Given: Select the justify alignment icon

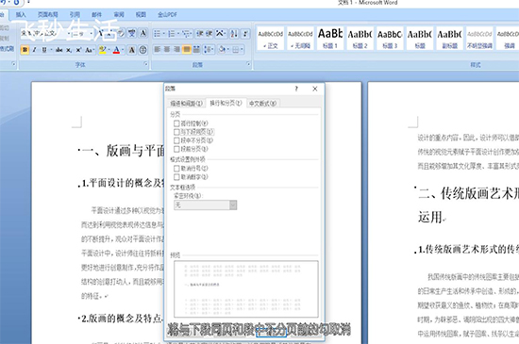Looking at the screenshot, I should (x=187, y=50).
